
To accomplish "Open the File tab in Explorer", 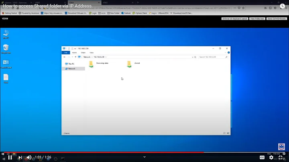I will 66,53.
